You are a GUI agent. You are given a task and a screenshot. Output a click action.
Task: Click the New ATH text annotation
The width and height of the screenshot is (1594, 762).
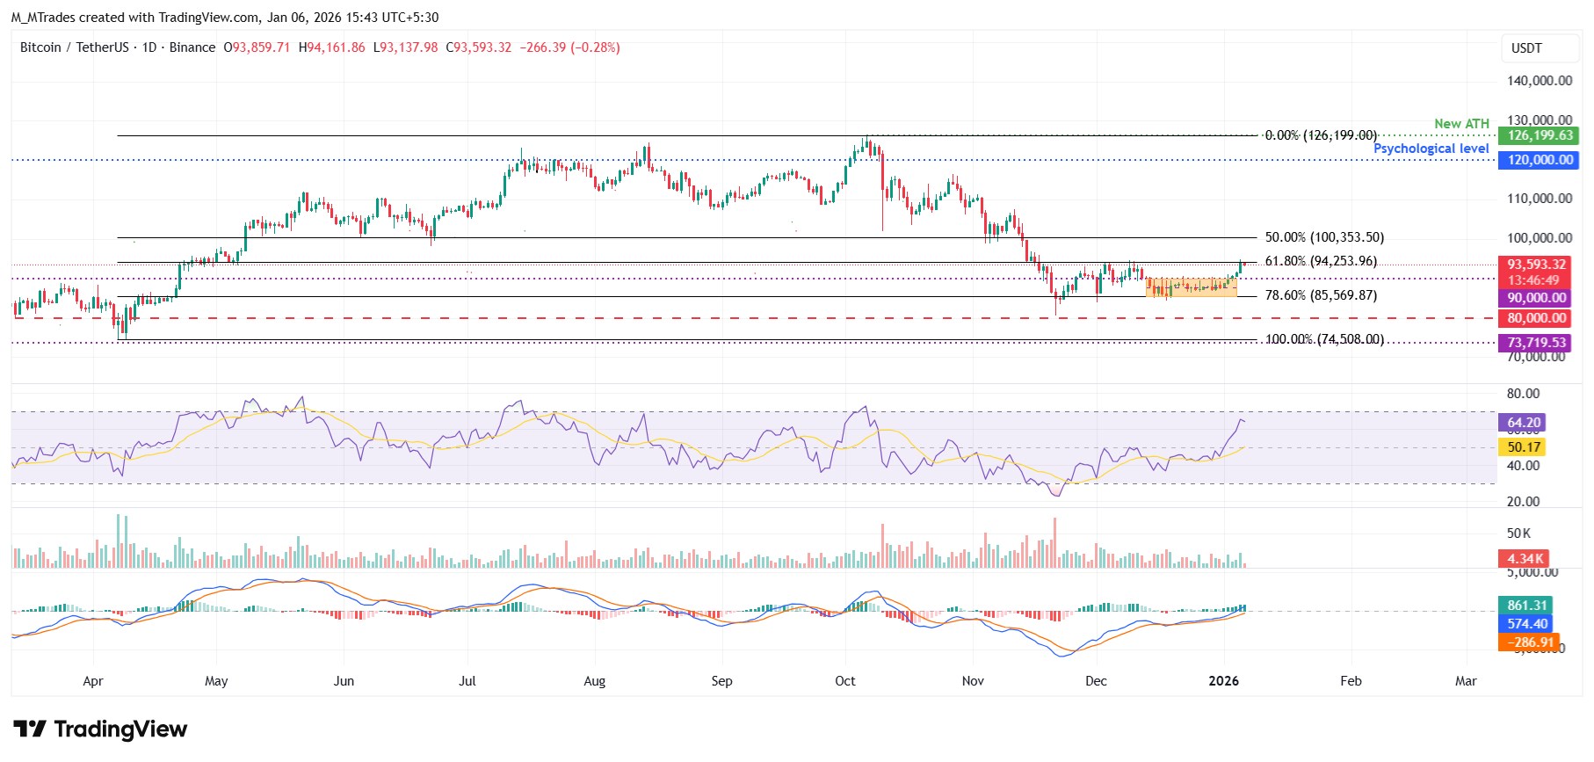point(1461,124)
